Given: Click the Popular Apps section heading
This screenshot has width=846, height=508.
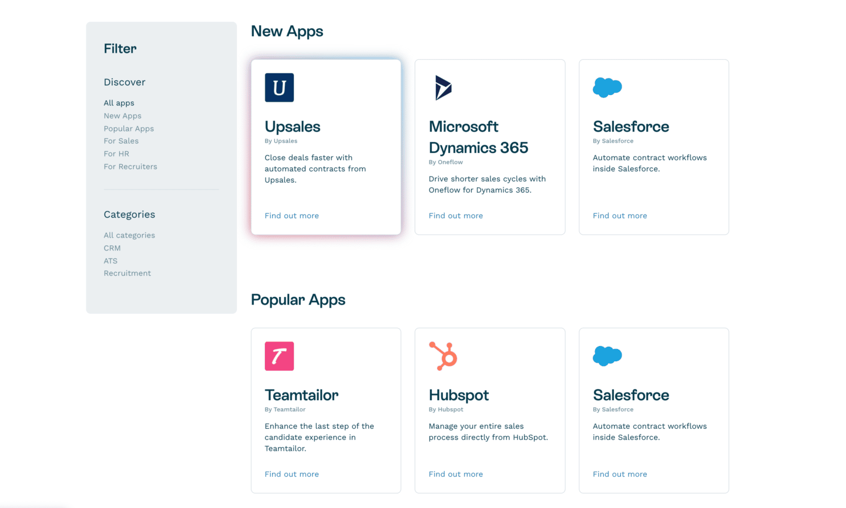Looking at the screenshot, I should pos(298,300).
